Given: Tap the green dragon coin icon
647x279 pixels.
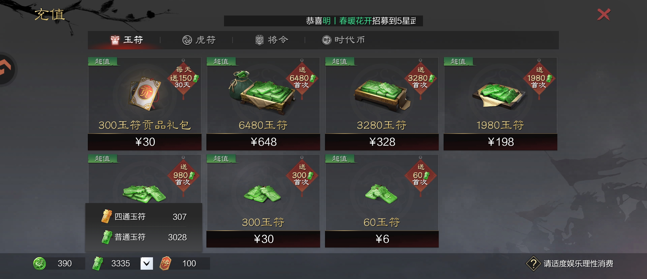Looking at the screenshot, I should pos(40,263).
